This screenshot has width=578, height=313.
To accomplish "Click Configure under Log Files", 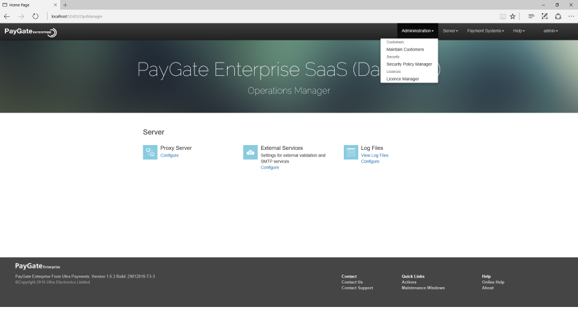I will tap(370, 161).
